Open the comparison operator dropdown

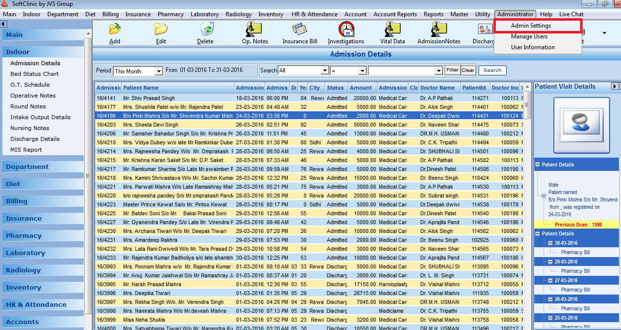pyautogui.click(x=362, y=71)
